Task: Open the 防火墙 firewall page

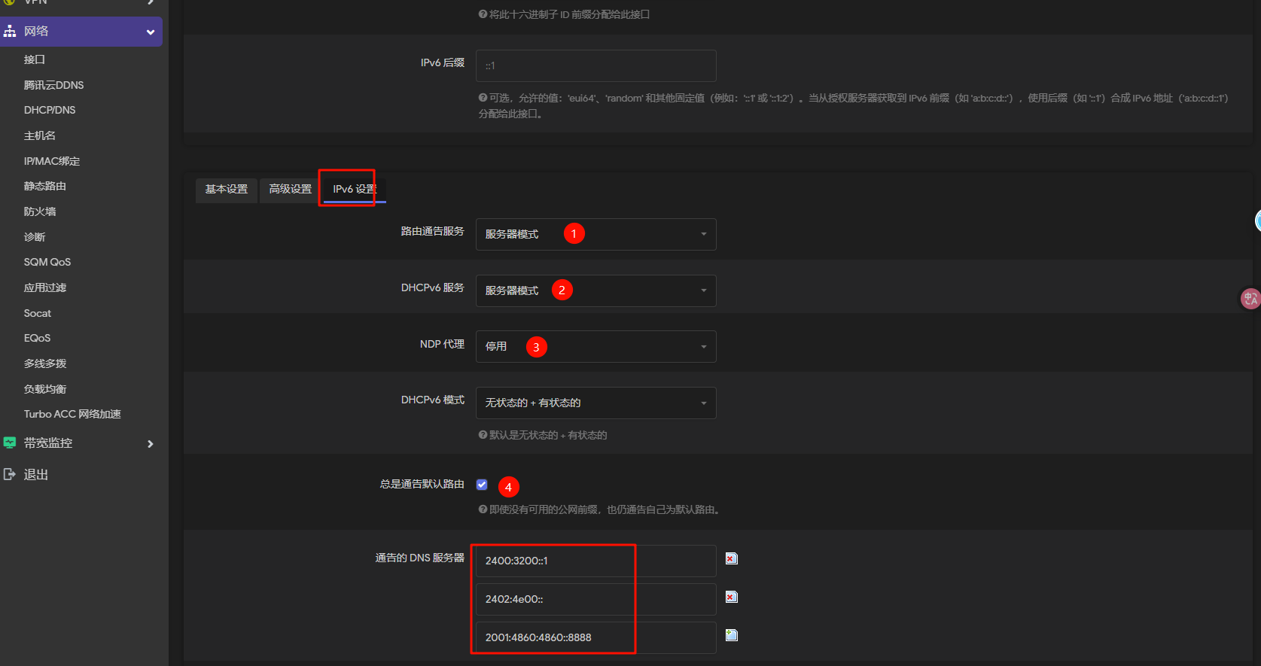Action: point(40,211)
